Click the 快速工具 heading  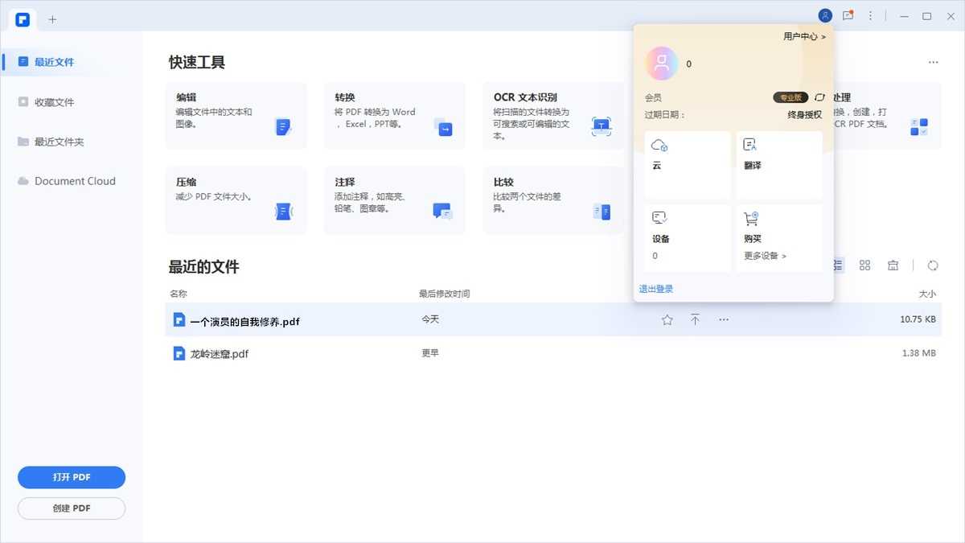[197, 62]
